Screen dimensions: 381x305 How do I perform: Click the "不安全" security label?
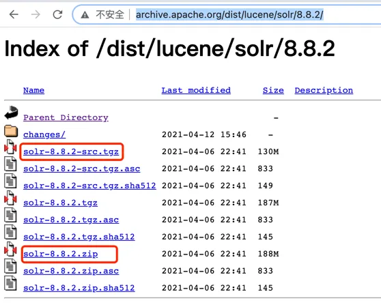[x=110, y=15]
